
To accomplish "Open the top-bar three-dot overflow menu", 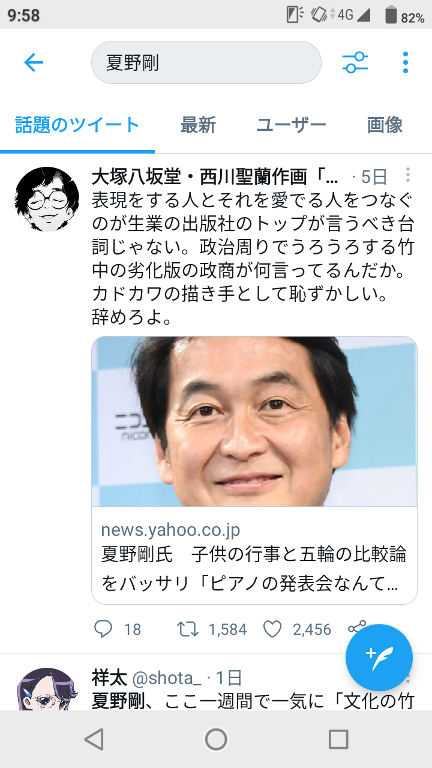I will (406, 62).
